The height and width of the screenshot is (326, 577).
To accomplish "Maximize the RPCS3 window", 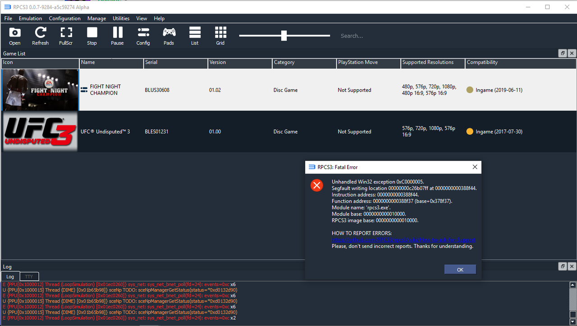I will coord(547,7).
